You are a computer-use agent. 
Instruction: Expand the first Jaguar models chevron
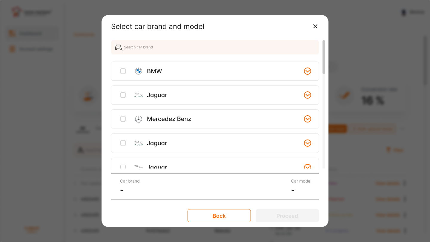(x=308, y=95)
